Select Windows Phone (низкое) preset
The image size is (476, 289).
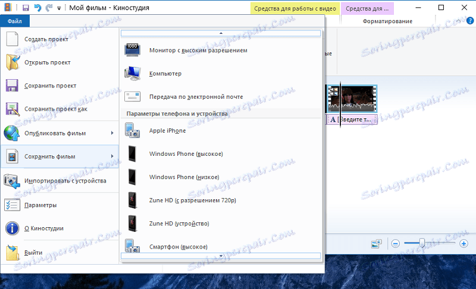[221, 177]
